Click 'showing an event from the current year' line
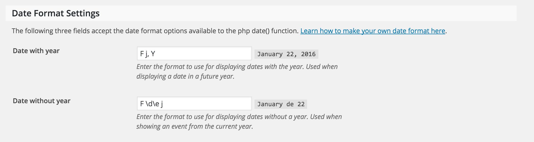This screenshot has height=142, width=534. point(194,126)
